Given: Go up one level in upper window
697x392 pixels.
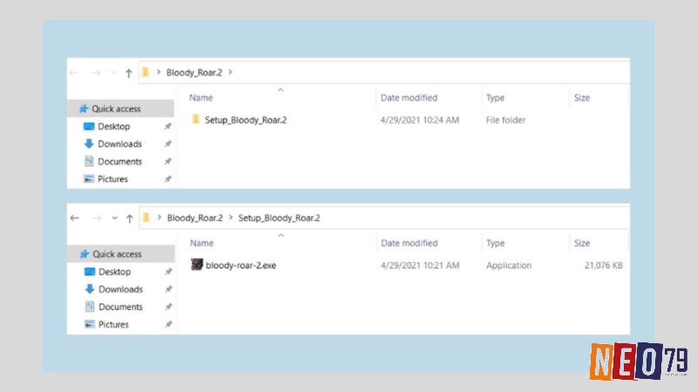Looking at the screenshot, I should click(x=128, y=73).
